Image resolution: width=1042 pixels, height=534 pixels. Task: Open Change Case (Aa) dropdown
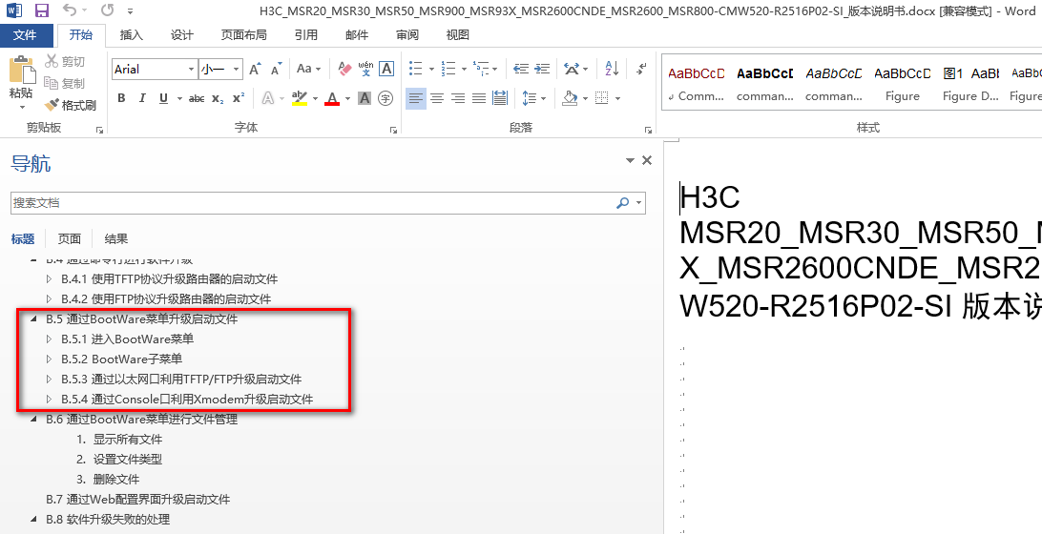click(308, 69)
